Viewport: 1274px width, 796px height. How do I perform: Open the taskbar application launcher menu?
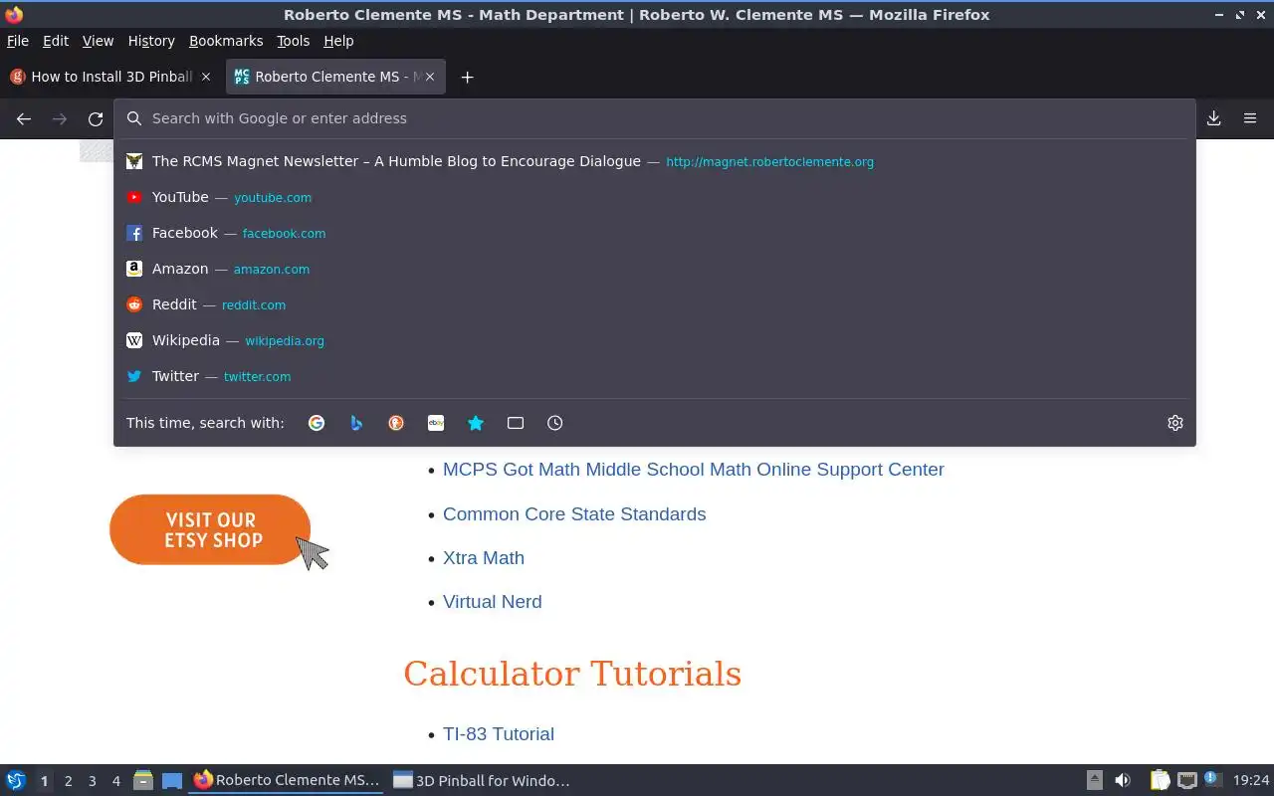pyautogui.click(x=16, y=781)
